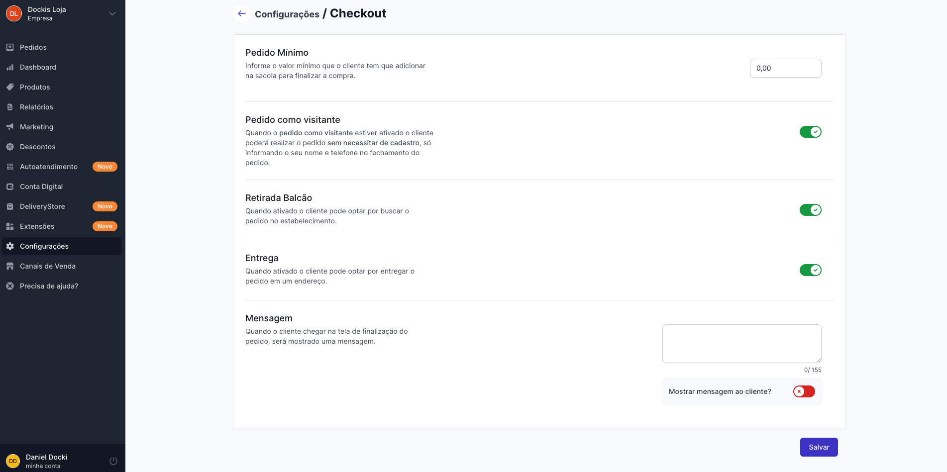This screenshot has height=472, width=947.
Task: Click the Mensagem text area
Action: pyautogui.click(x=741, y=344)
